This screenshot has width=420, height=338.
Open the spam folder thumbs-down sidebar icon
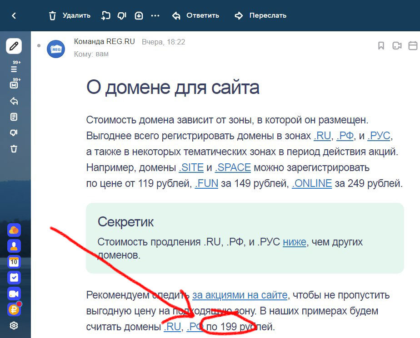(14, 132)
